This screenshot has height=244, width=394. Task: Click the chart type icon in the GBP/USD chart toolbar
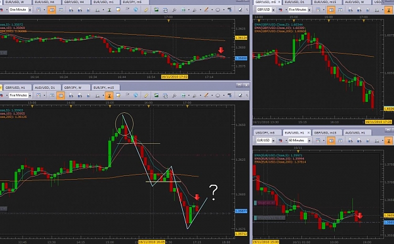(318, 10)
